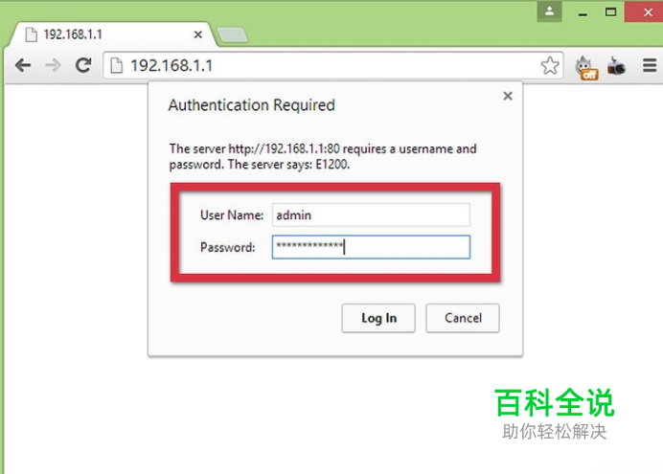663x474 pixels.
Task: Click the Cancel button
Action: click(463, 318)
